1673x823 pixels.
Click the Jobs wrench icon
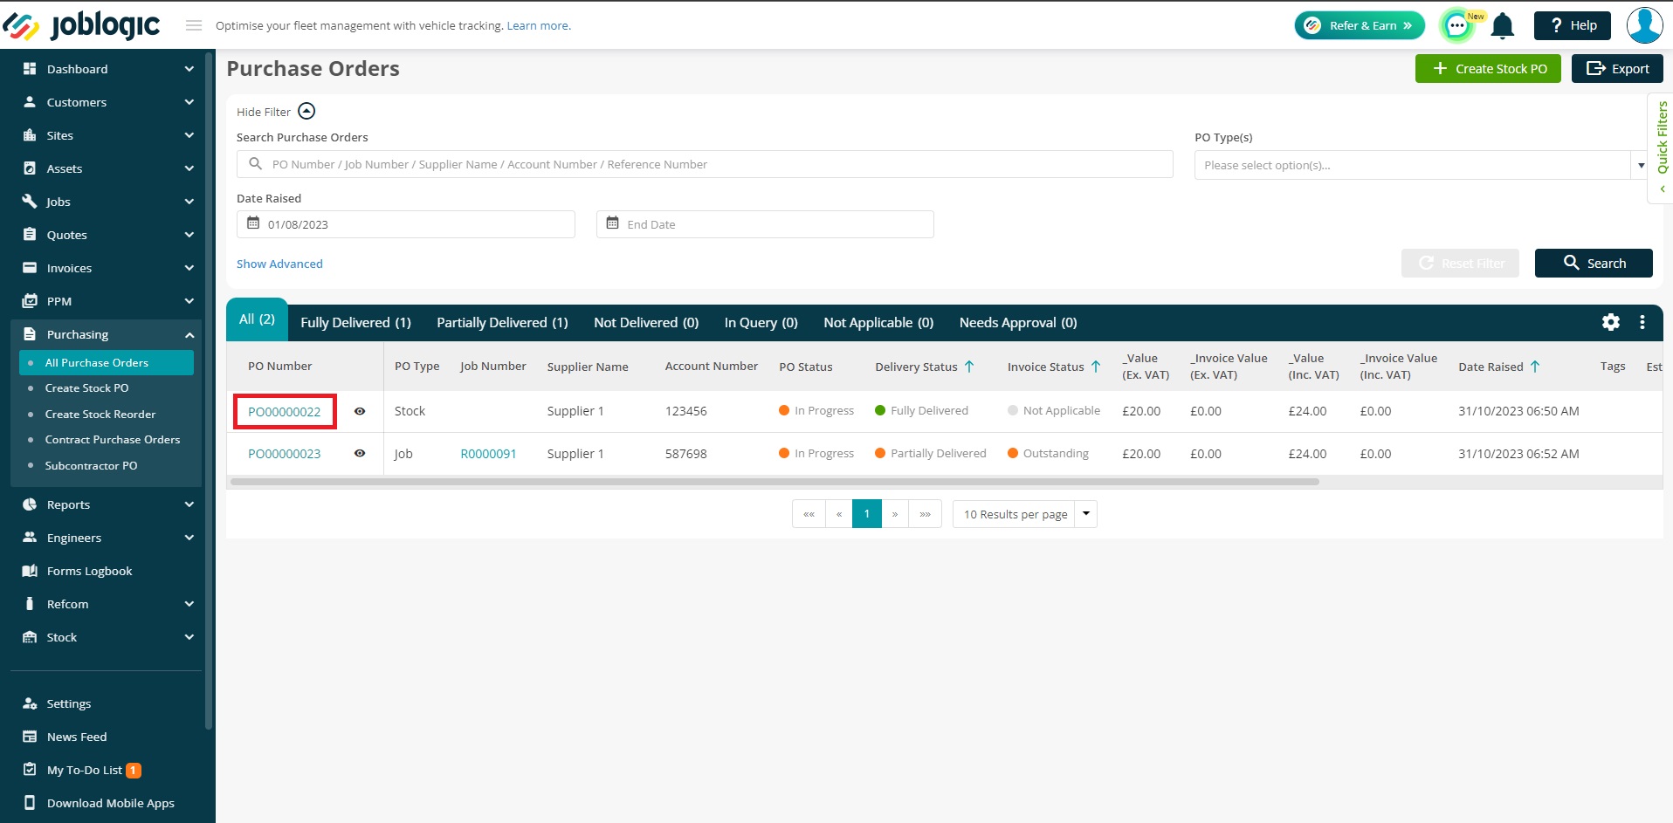point(30,202)
